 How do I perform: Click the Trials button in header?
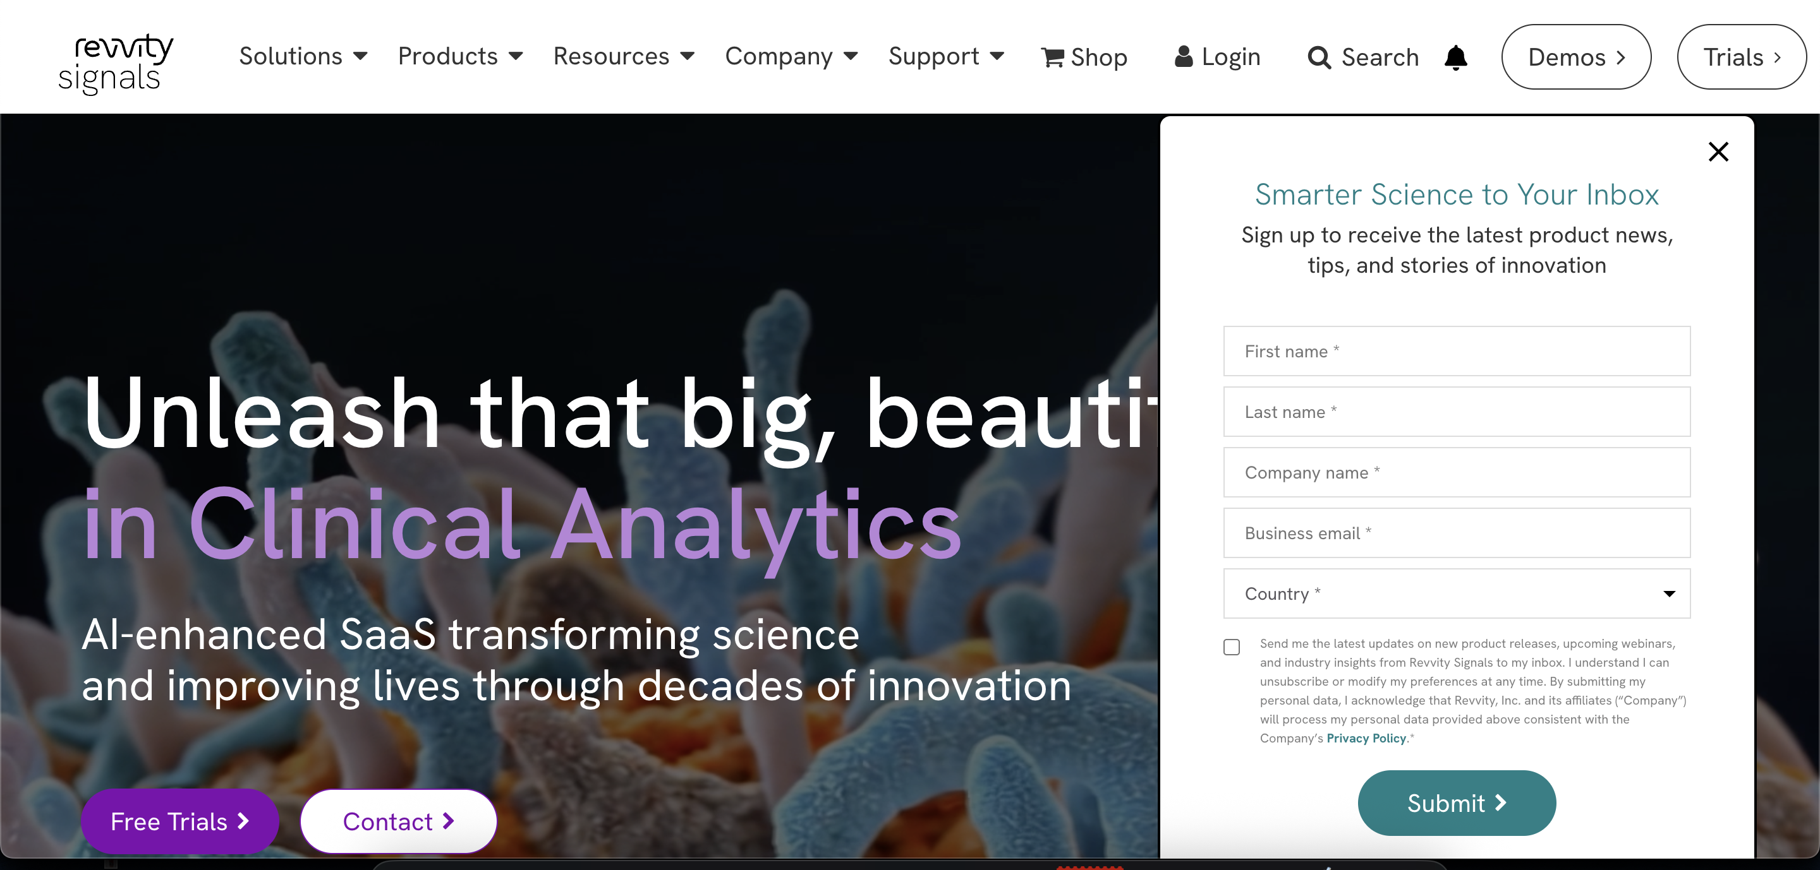coord(1741,57)
